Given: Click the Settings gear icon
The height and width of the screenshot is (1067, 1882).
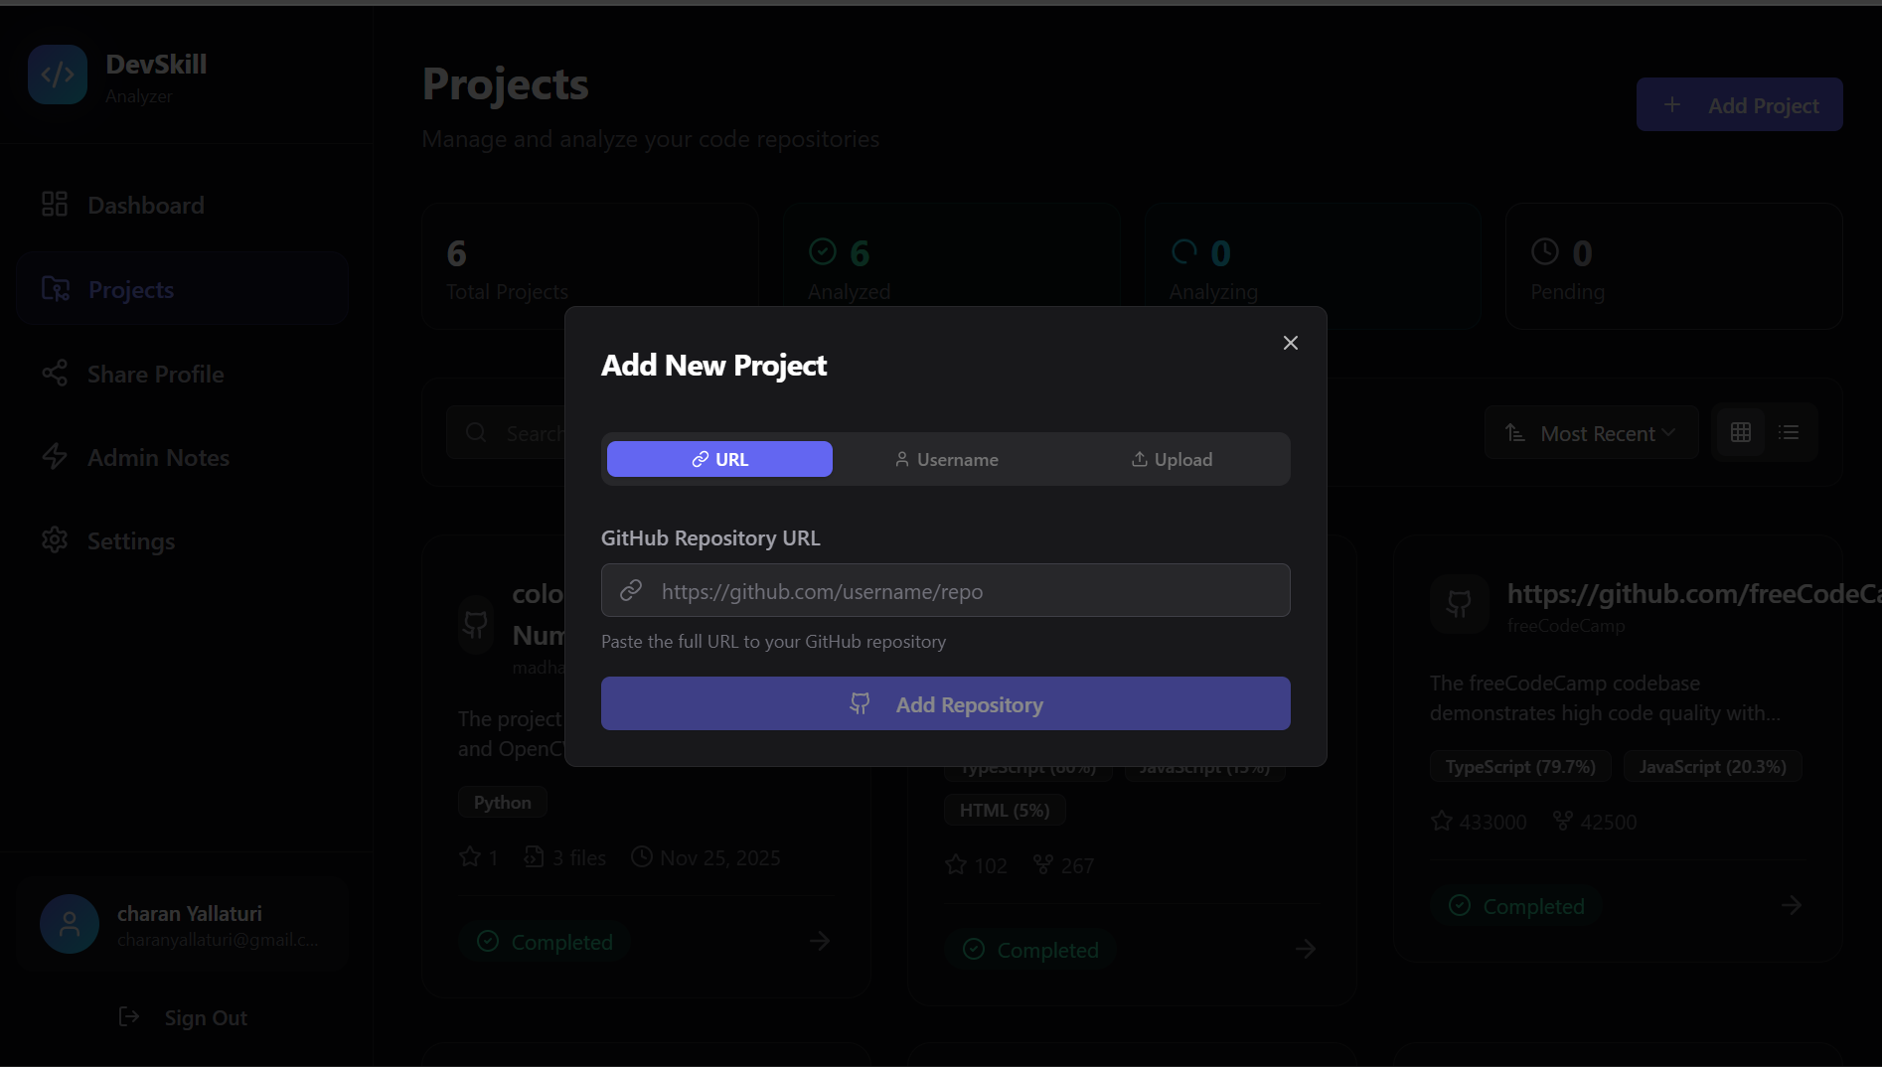Looking at the screenshot, I should (55, 539).
